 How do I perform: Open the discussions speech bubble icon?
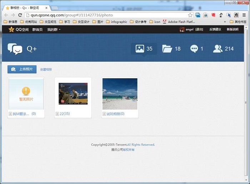tap(194, 49)
